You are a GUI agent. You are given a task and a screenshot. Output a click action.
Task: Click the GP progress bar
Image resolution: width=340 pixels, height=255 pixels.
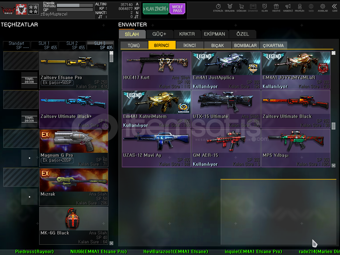75,10
